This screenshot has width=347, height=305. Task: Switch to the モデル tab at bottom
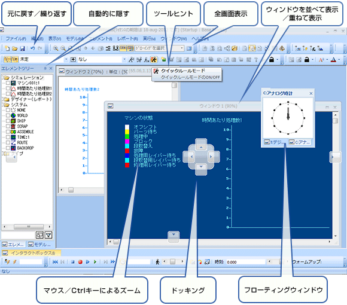(x=39, y=245)
